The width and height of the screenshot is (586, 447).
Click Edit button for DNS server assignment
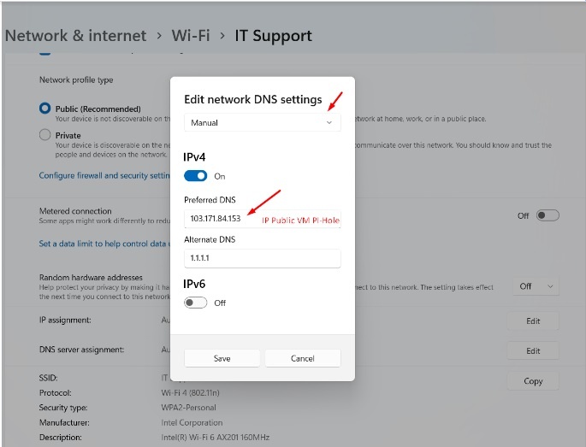(533, 350)
